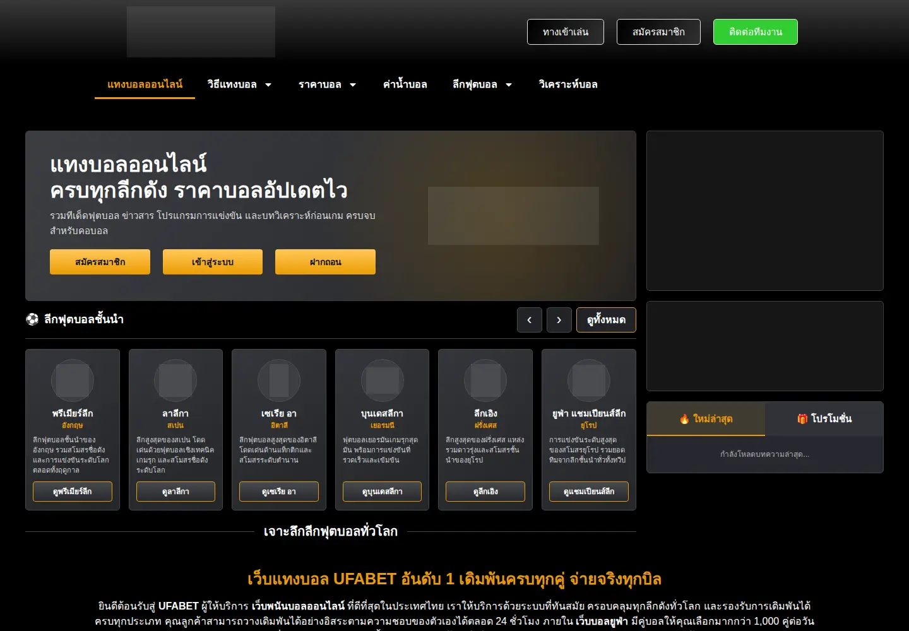Click the ทางเข้าเล่น header button
Viewport: 909px width, 631px height.
(566, 32)
